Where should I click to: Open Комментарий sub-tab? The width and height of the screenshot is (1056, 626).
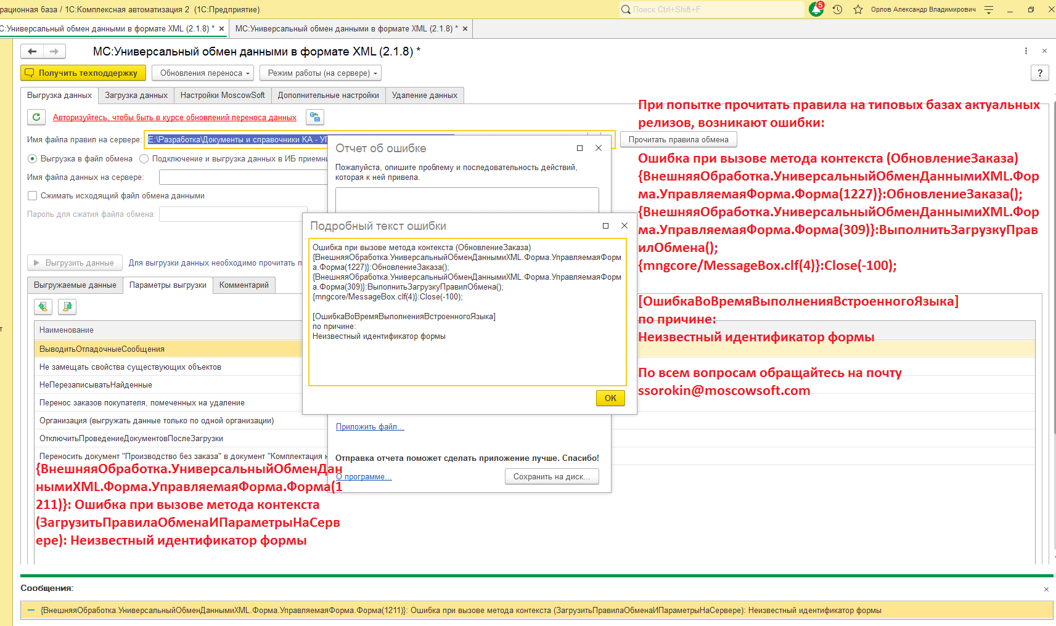tap(244, 285)
